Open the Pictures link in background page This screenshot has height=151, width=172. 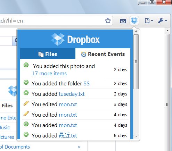[7, 137]
